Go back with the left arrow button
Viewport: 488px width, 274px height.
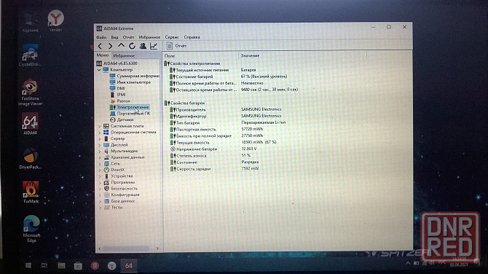[x=100, y=46]
